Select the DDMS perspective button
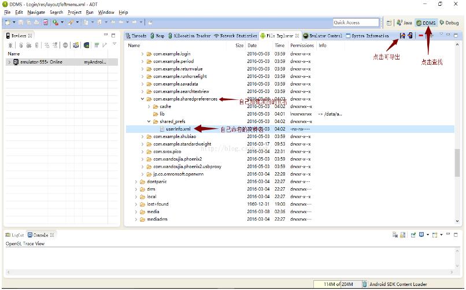The height and width of the screenshot is (290, 466). pos(426,23)
